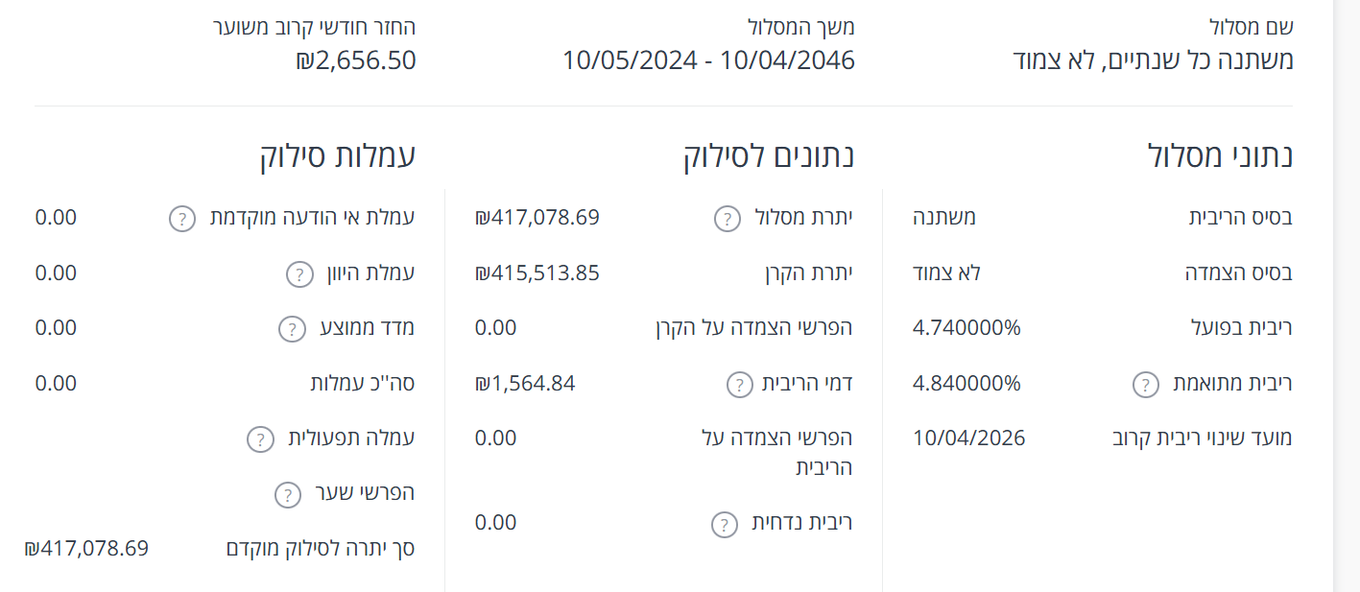
Task: Select the loan duration dates 10/05/2024 - 10/04/2046
Action: (708, 59)
